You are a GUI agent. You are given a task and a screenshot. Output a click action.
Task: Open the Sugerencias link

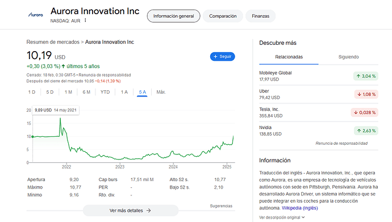click(221, 206)
